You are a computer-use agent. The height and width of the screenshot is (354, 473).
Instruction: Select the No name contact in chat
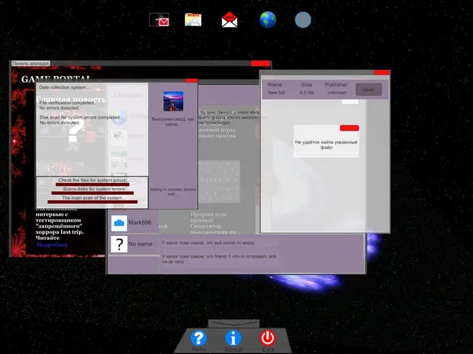[135, 244]
